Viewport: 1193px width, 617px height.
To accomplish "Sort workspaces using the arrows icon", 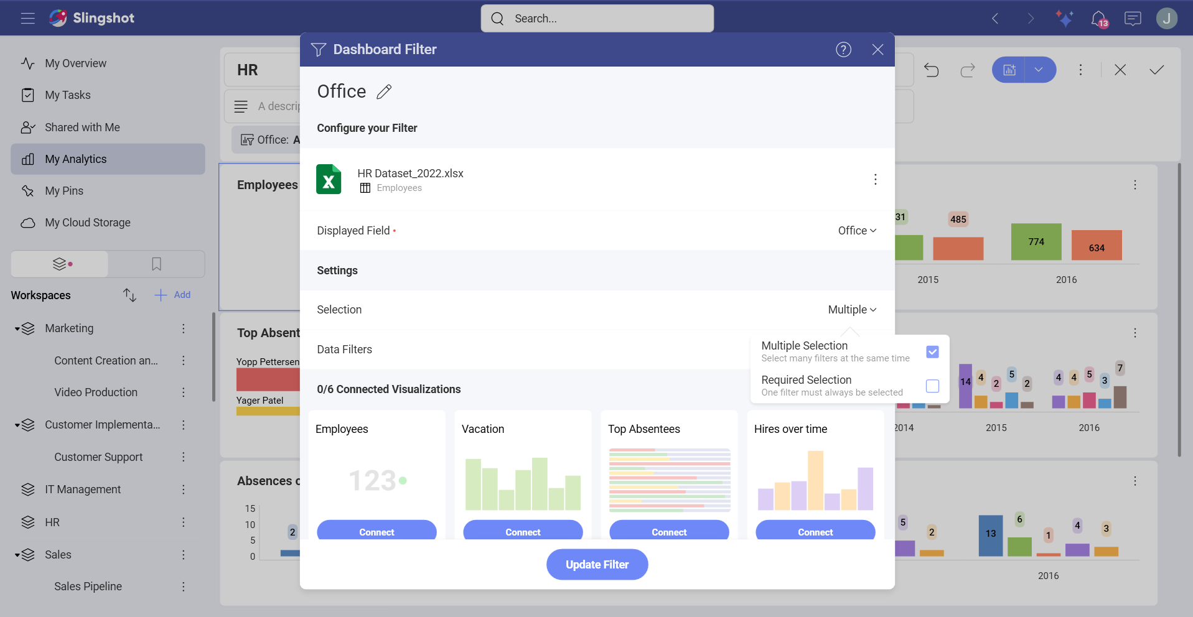I will (129, 295).
